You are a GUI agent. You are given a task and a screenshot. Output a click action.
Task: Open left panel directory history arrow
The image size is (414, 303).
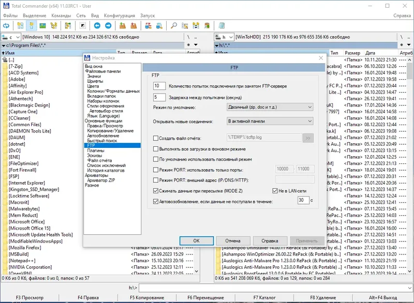(196, 45)
